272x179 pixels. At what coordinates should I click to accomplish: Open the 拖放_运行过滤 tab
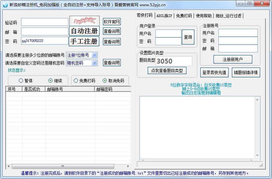(x=229, y=16)
